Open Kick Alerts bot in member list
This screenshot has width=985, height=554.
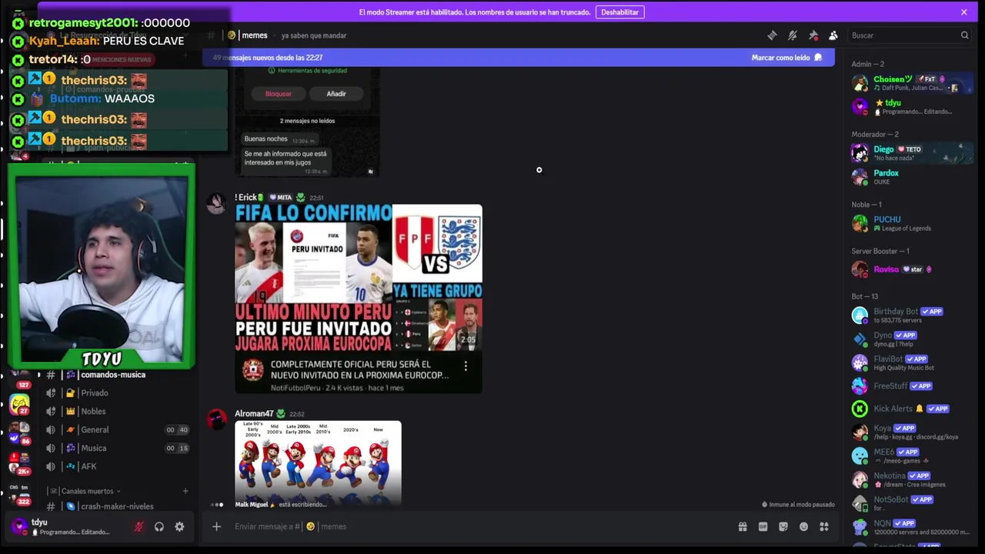913,409
